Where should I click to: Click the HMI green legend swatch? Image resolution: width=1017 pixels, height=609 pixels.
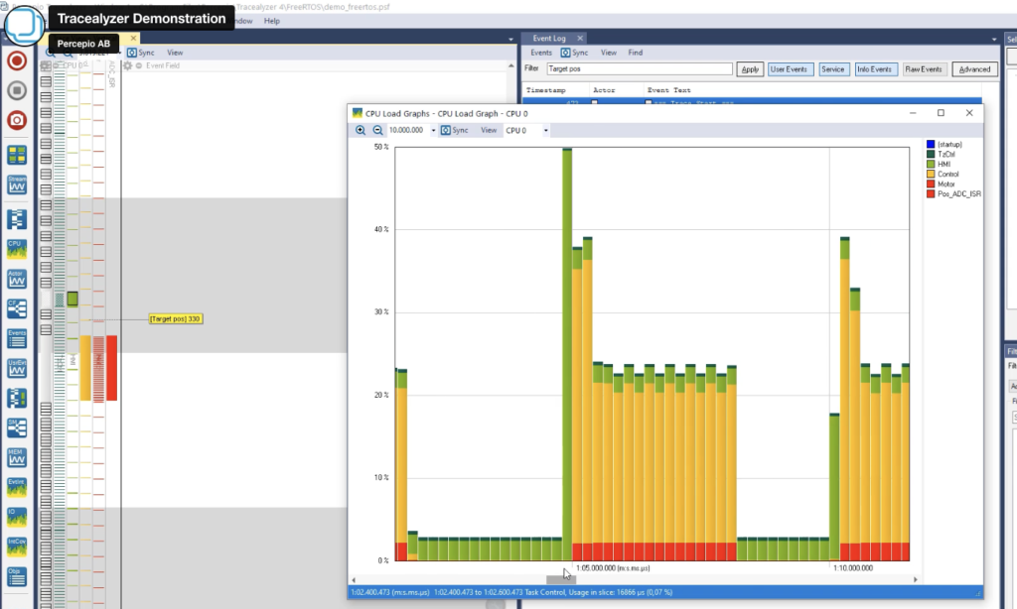(x=931, y=165)
